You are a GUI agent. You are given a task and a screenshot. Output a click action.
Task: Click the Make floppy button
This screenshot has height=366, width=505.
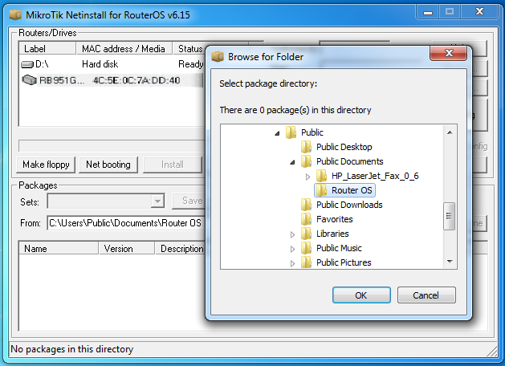46,165
